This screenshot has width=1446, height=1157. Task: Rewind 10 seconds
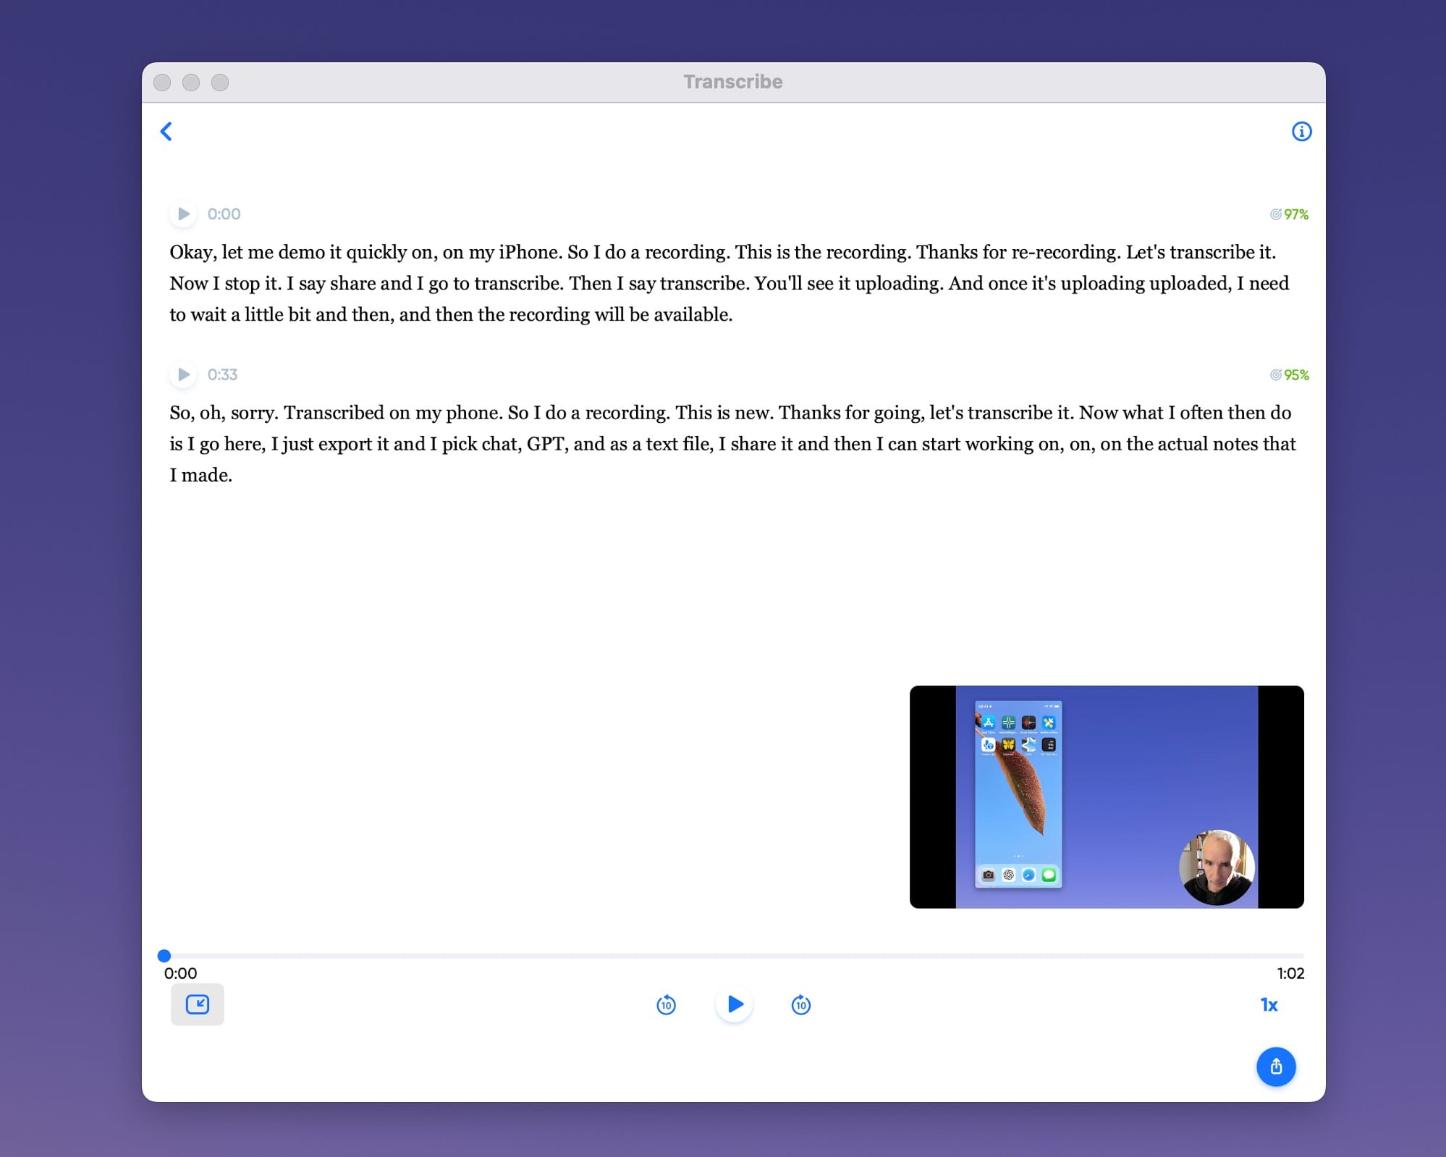click(x=666, y=1005)
